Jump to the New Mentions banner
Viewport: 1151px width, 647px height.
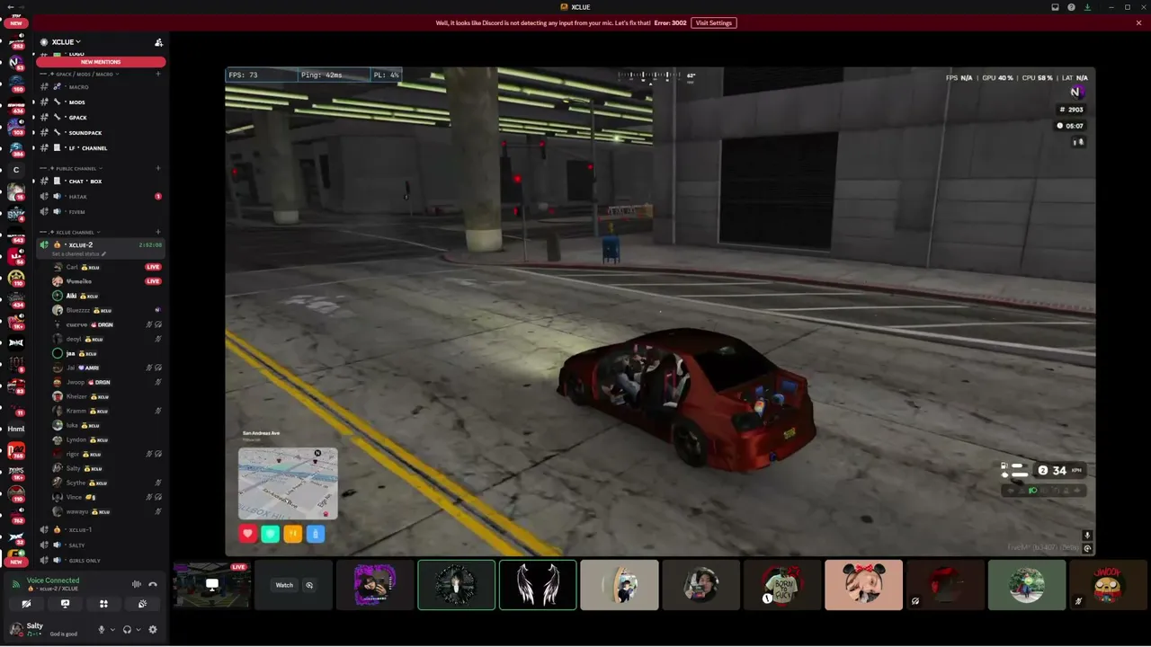pyautogui.click(x=101, y=62)
